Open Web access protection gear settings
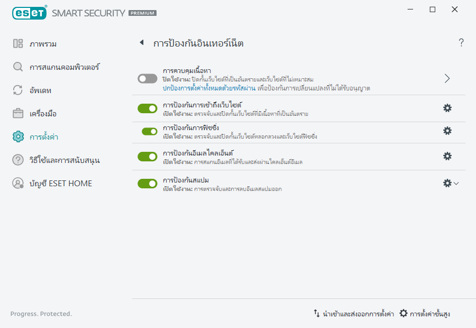 447,108
